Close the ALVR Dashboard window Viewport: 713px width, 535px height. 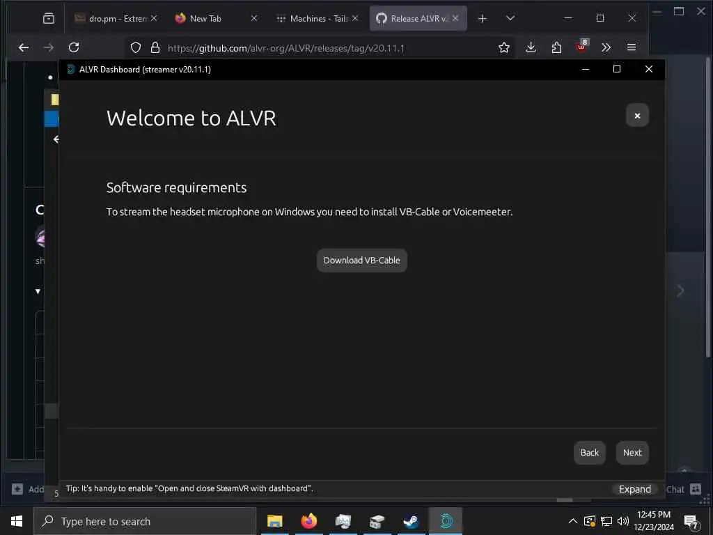(x=649, y=69)
